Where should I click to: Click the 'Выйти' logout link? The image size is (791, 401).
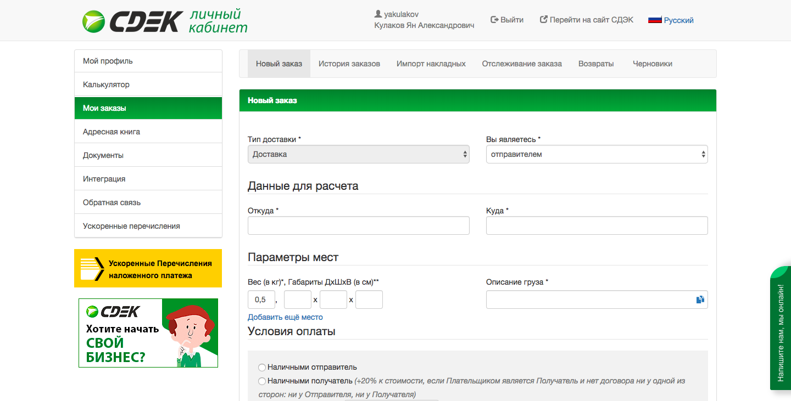(506, 20)
